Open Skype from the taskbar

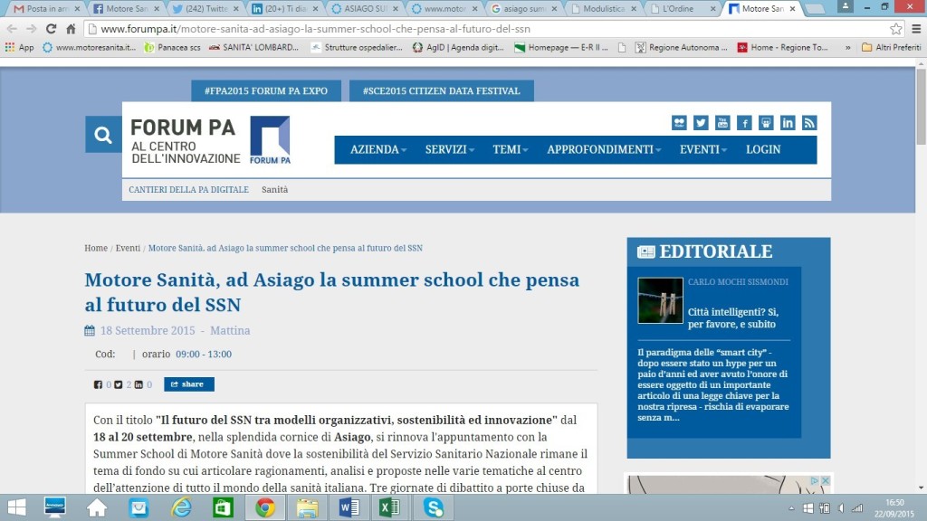coord(434,507)
